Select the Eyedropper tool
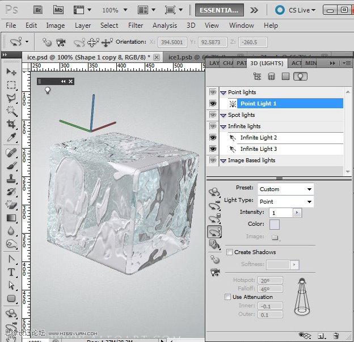 point(11,137)
